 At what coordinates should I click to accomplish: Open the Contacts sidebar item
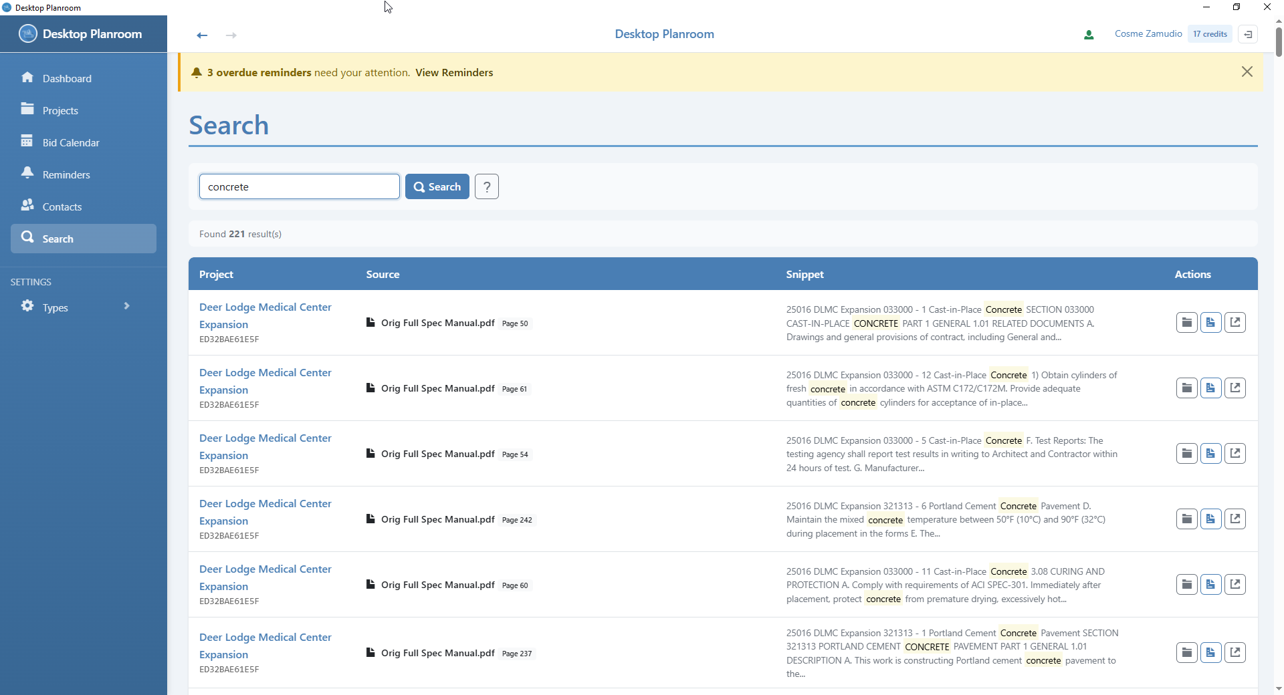coord(62,206)
